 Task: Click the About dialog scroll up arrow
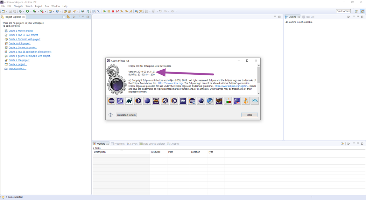tap(259, 66)
